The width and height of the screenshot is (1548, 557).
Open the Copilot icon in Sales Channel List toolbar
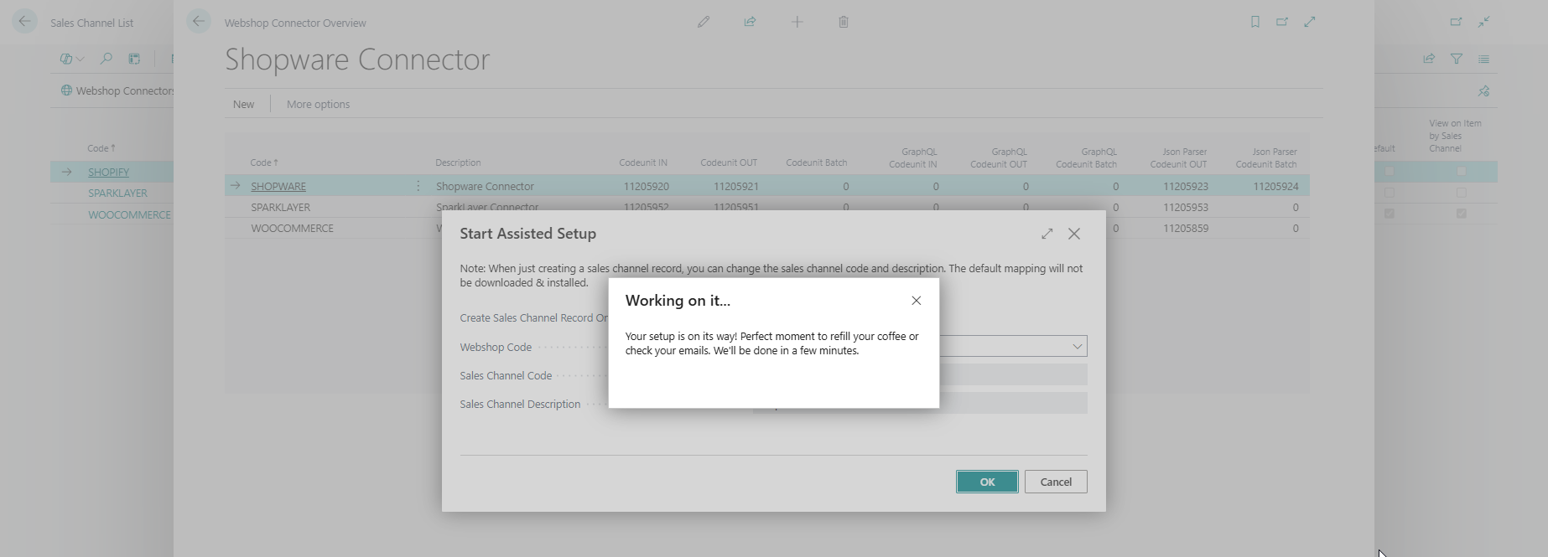(66, 59)
